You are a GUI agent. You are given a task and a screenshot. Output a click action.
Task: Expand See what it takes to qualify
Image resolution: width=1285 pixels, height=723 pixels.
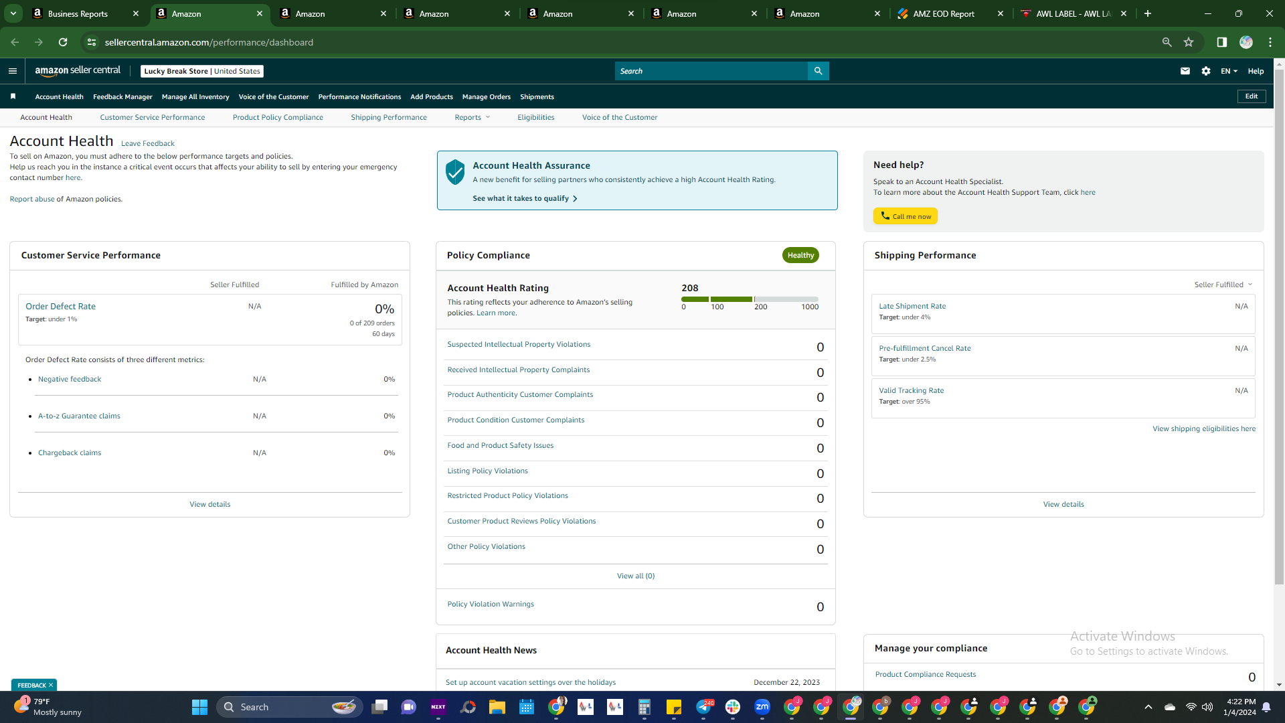pyautogui.click(x=525, y=198)
